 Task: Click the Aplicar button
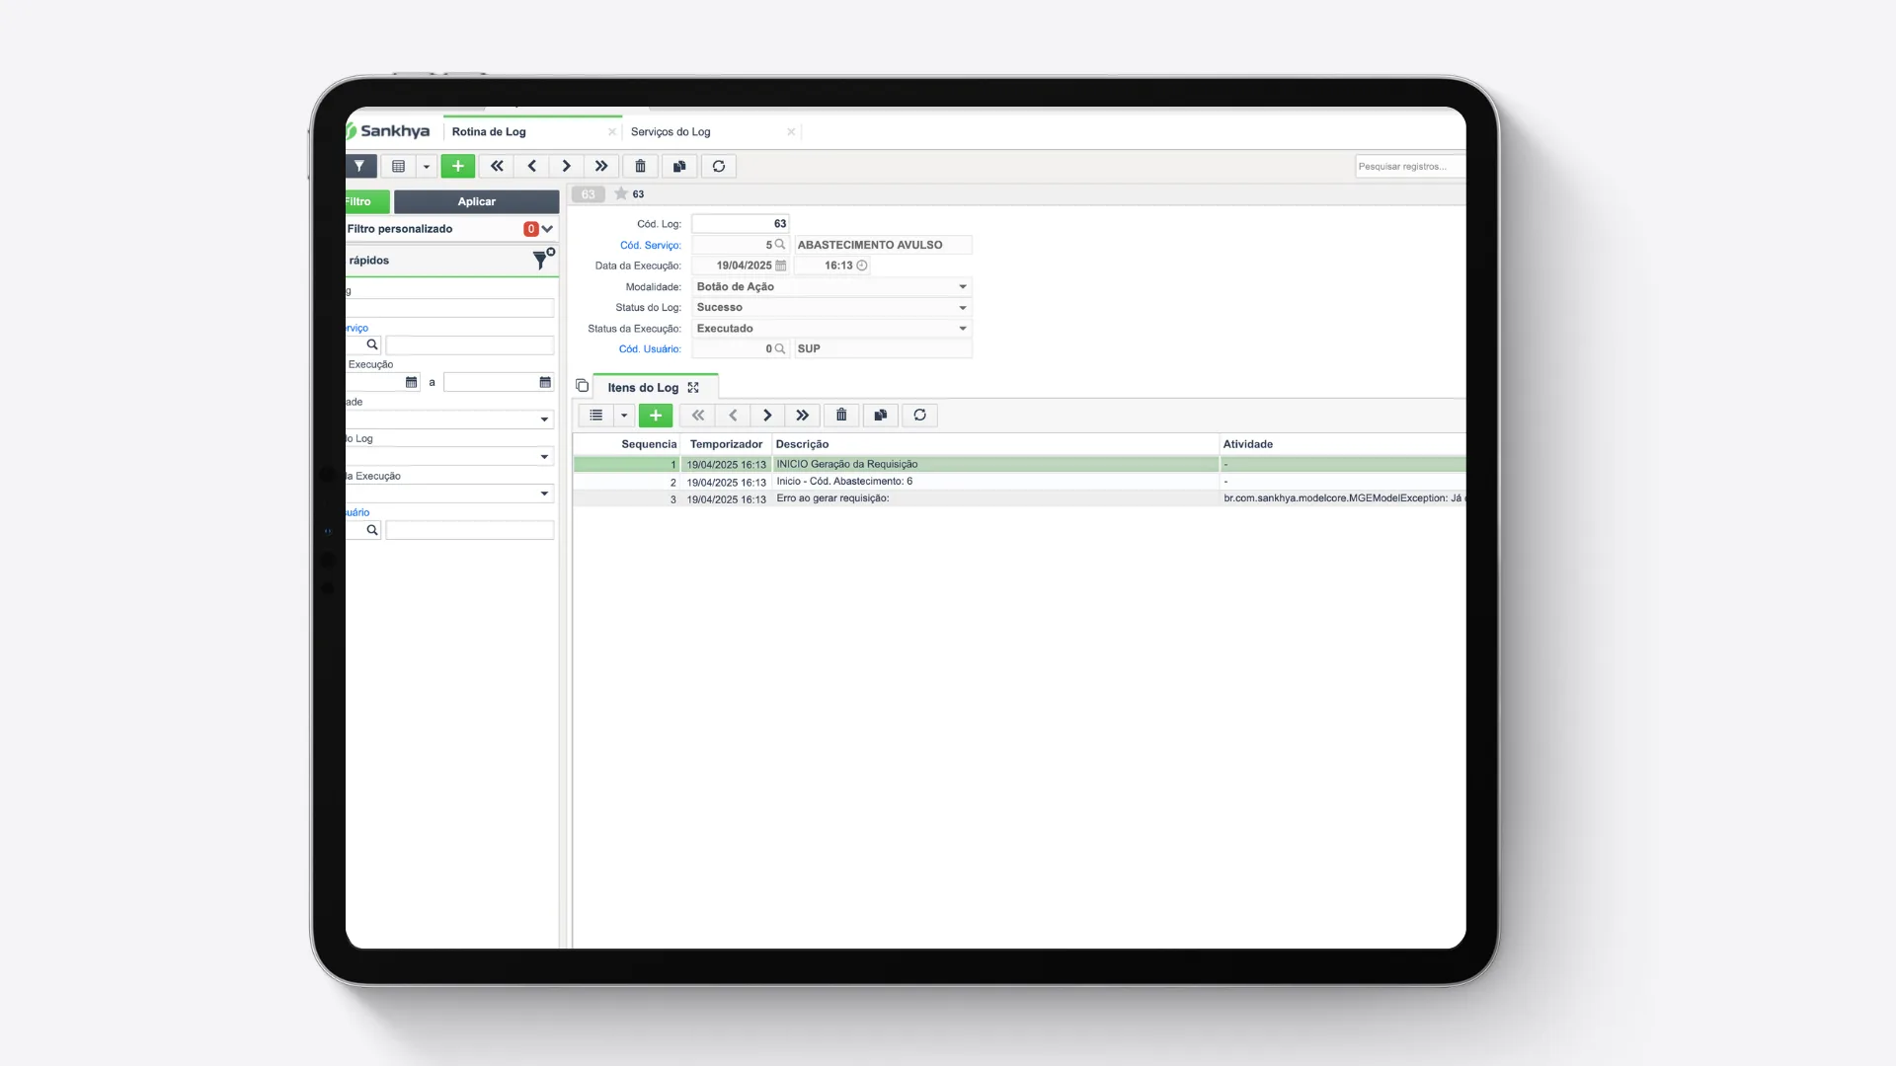pos(477,201)
